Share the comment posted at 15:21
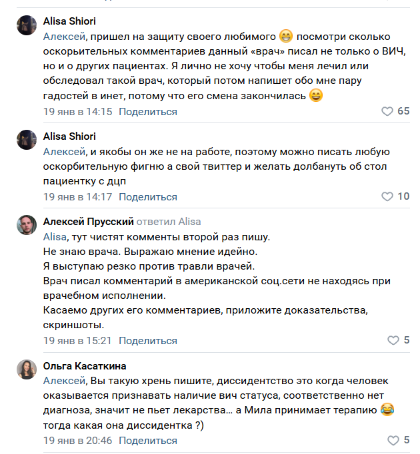 click(x=148, y=340)
